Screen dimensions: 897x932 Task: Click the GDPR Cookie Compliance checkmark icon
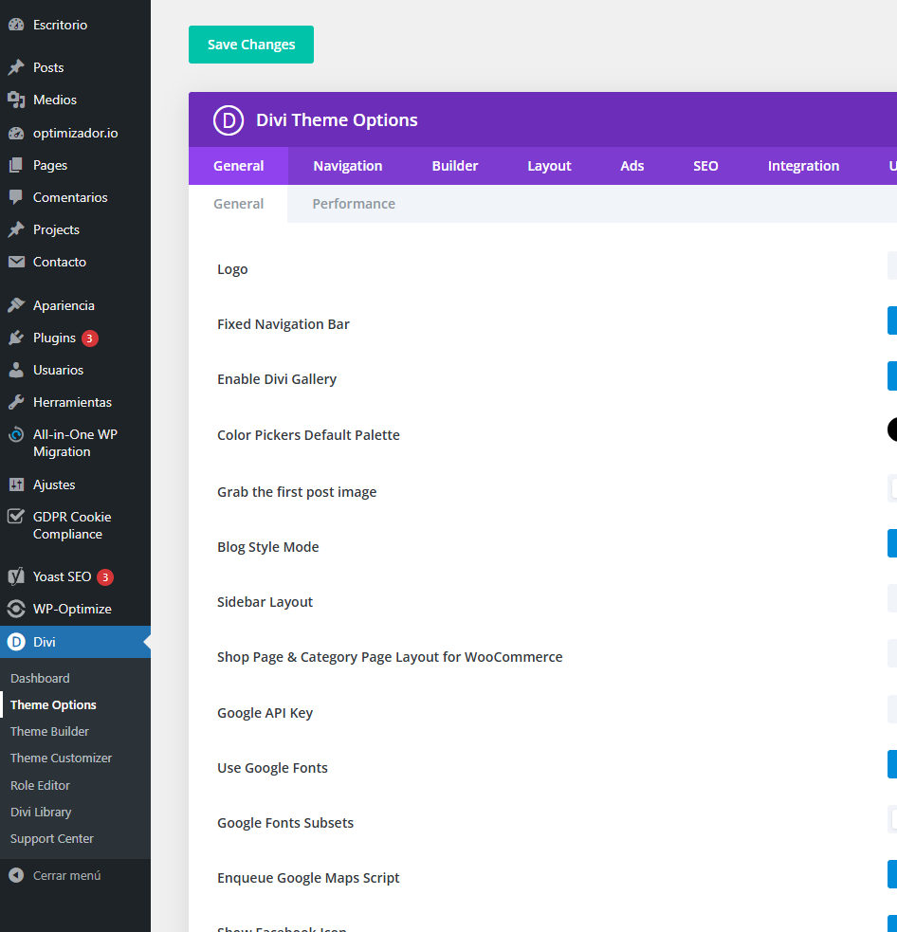[x=16, y=517]
